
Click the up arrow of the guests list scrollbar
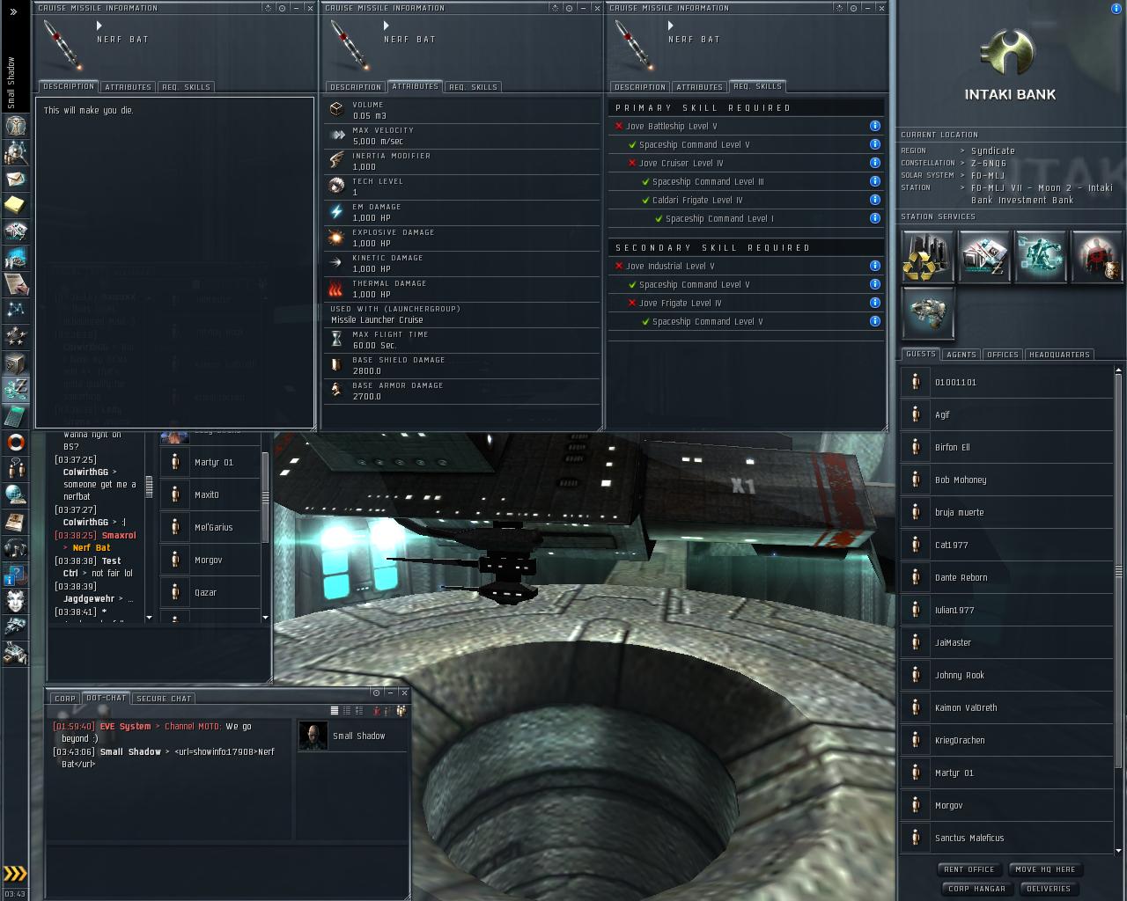tap(1118, 370)
